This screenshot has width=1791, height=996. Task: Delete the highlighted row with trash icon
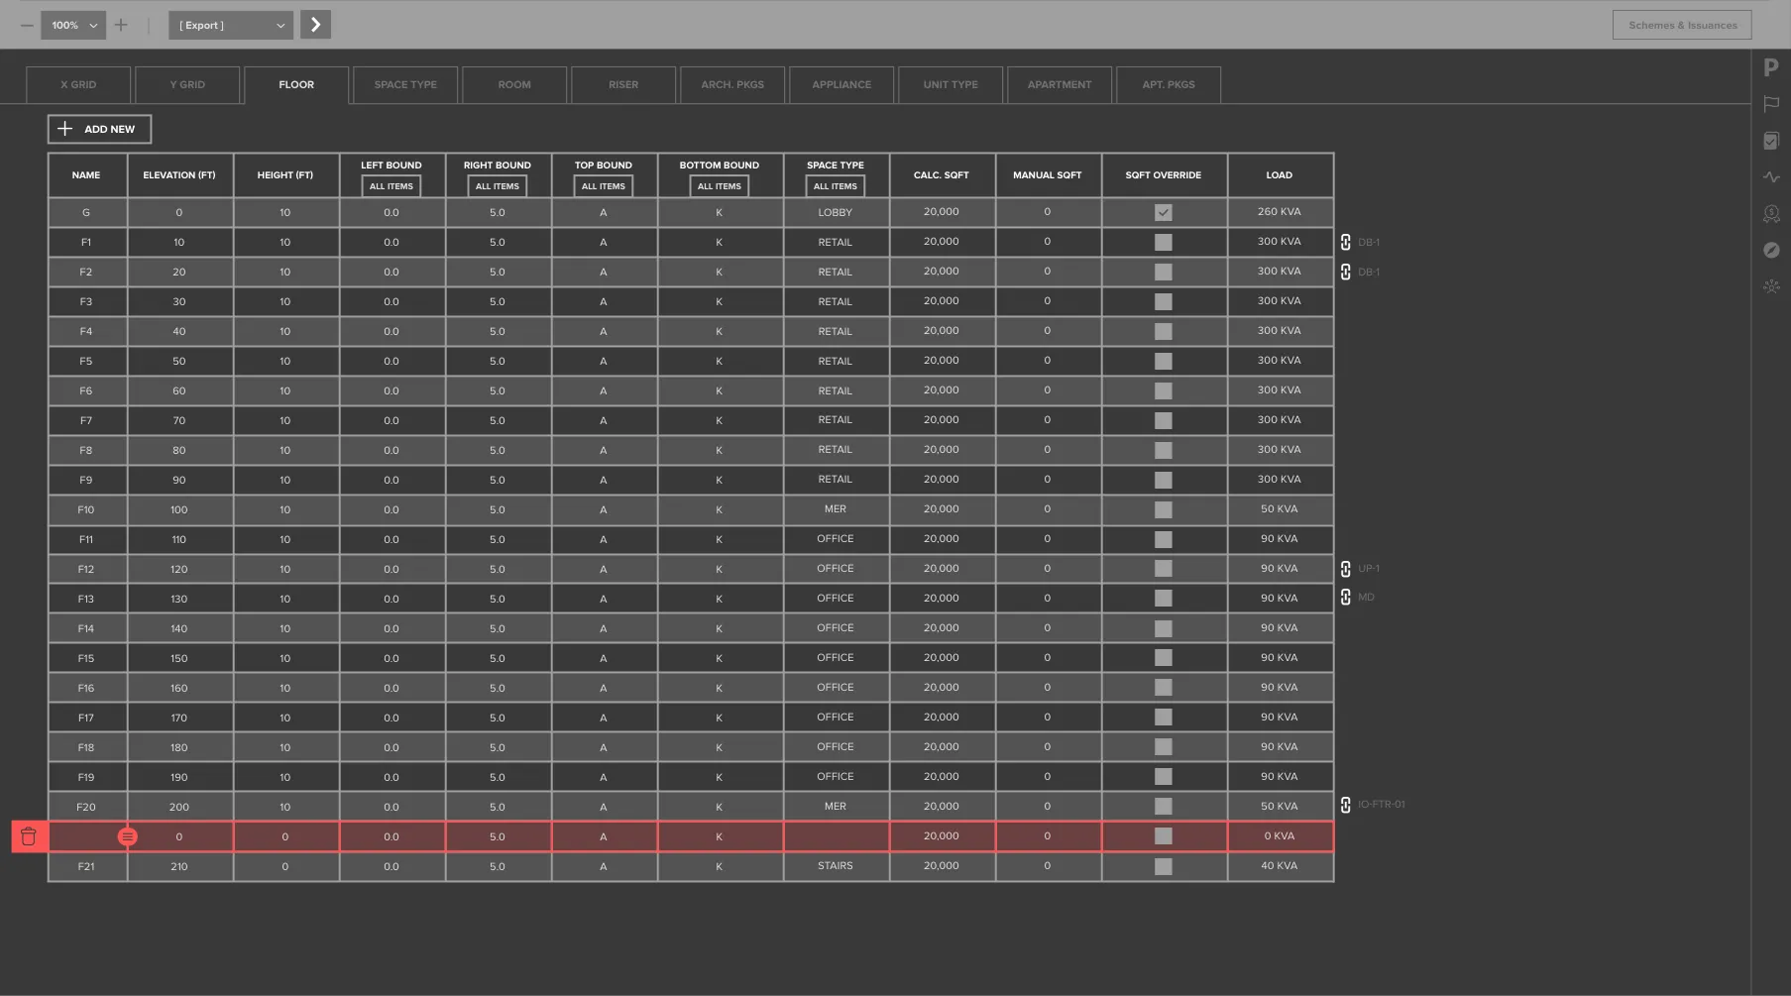click(x=29, y=836)
